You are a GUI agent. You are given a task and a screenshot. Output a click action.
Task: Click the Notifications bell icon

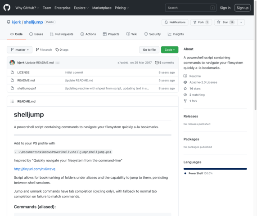click(166, 22)
